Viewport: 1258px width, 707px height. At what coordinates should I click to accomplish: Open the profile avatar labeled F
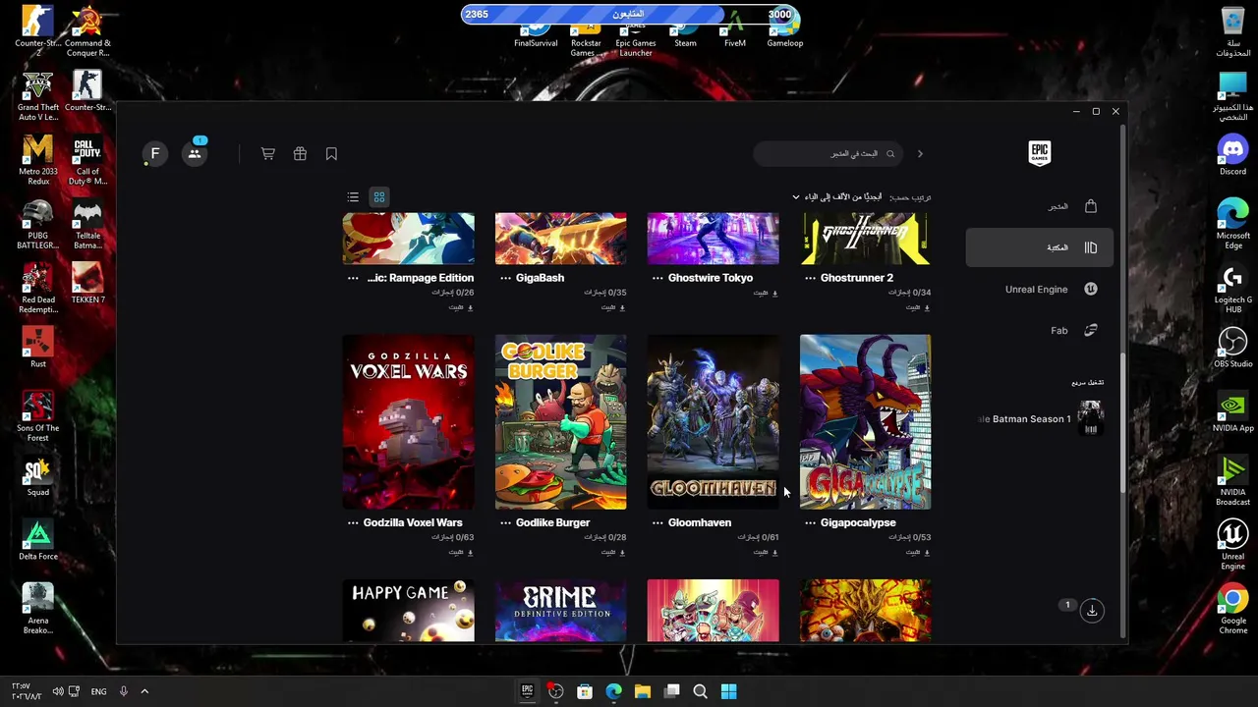[154, 153]
